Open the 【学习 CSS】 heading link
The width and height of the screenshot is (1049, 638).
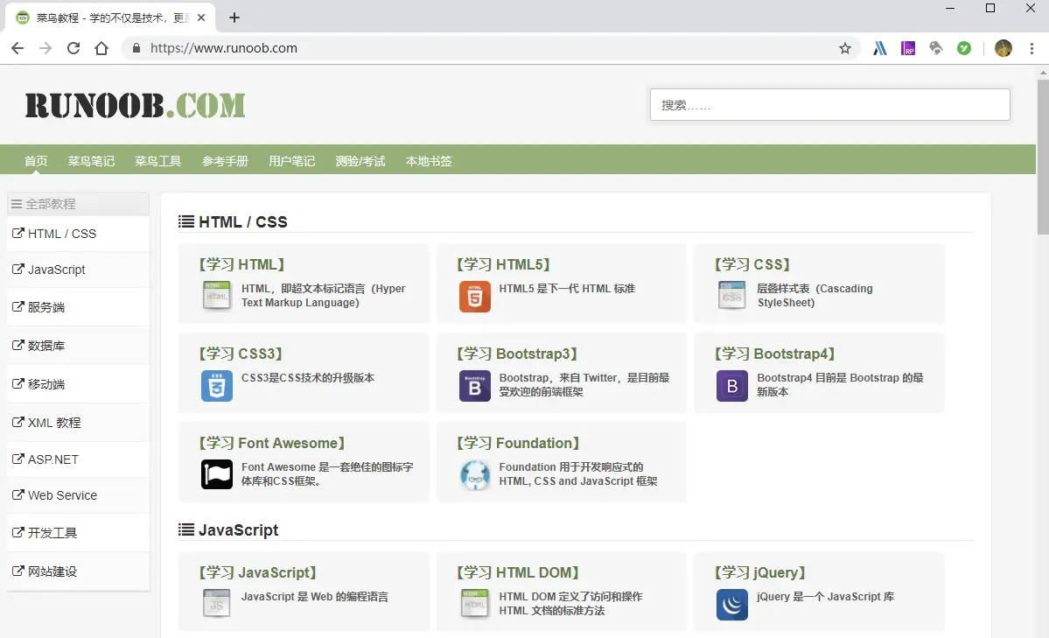[752, 264]
